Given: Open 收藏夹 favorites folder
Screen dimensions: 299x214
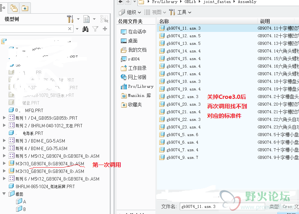Looking at the screenshot, I should (131, 105).
